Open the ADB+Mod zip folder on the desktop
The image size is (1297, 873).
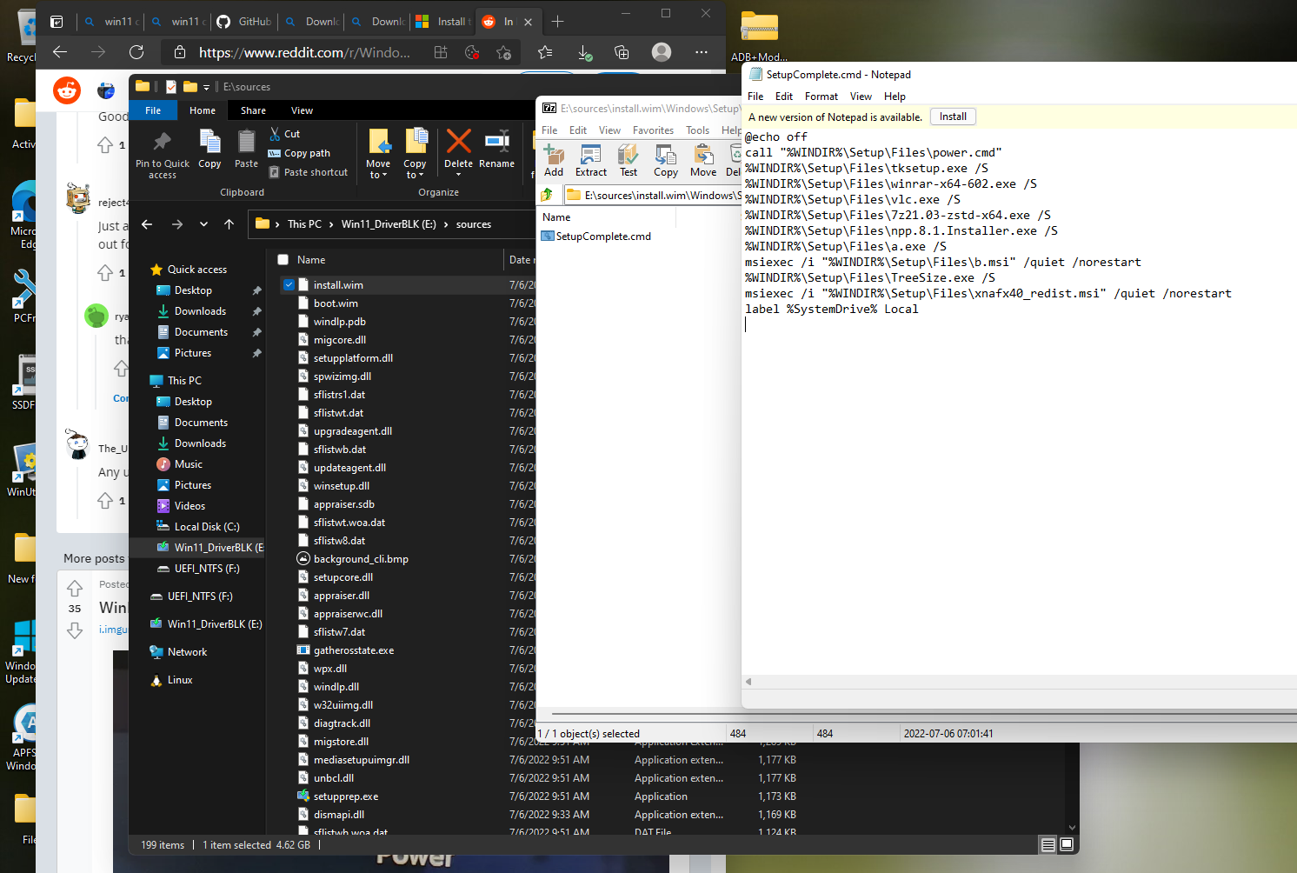(759, 35)
